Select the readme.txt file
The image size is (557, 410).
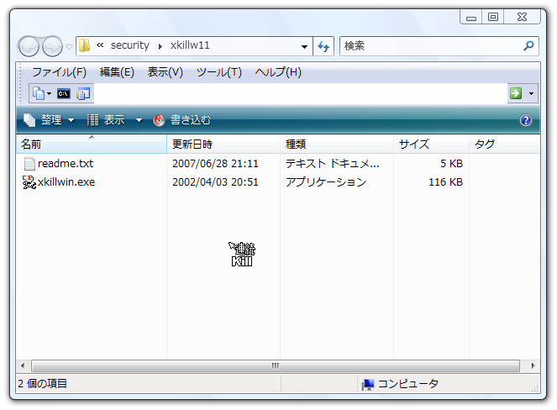point(66,164)
